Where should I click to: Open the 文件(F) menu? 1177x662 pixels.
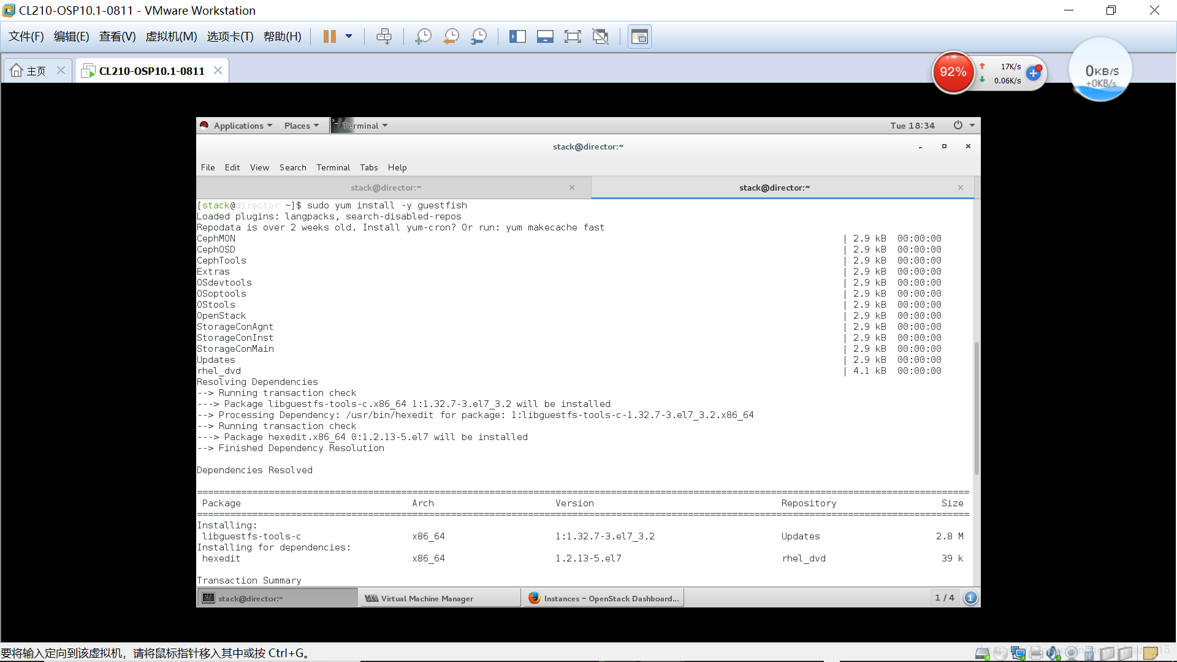(x=26, y=37)
